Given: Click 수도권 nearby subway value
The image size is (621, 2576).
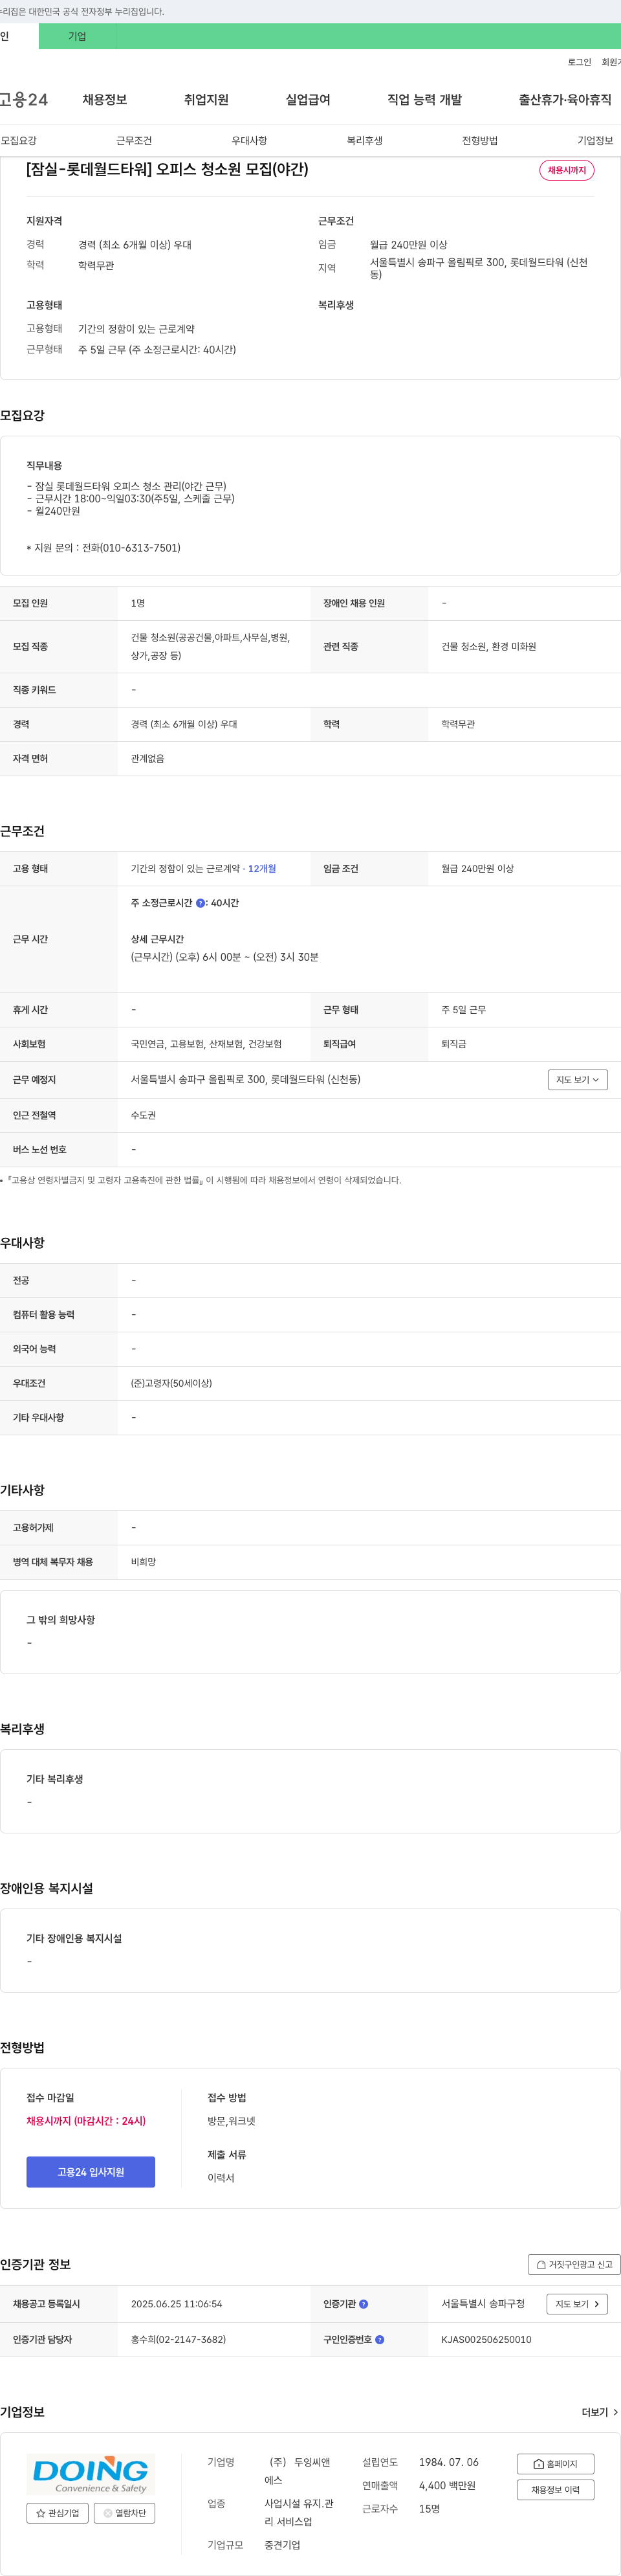Looking at the screenshot, I should coord(144,1115).
